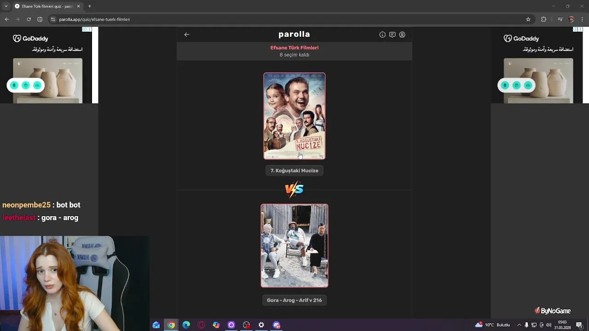Open the volume speaker tray icon
Screen dimensions: 589x331
(x=549, y=325)
